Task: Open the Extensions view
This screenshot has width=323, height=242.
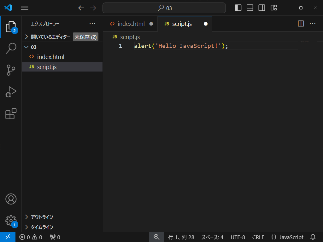Action: coord(11,114)
